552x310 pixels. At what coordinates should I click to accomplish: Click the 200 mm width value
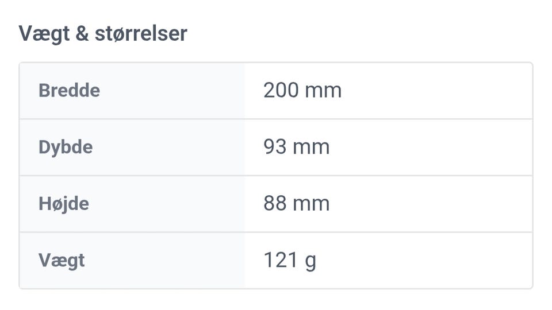302,91
